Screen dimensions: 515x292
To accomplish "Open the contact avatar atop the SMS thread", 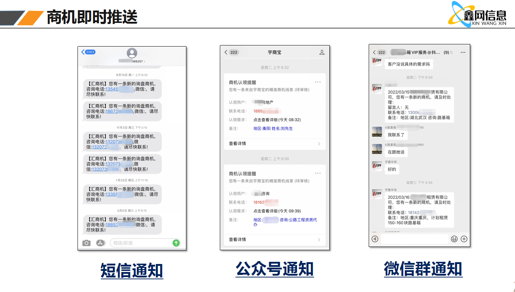I will pos(132,53).
